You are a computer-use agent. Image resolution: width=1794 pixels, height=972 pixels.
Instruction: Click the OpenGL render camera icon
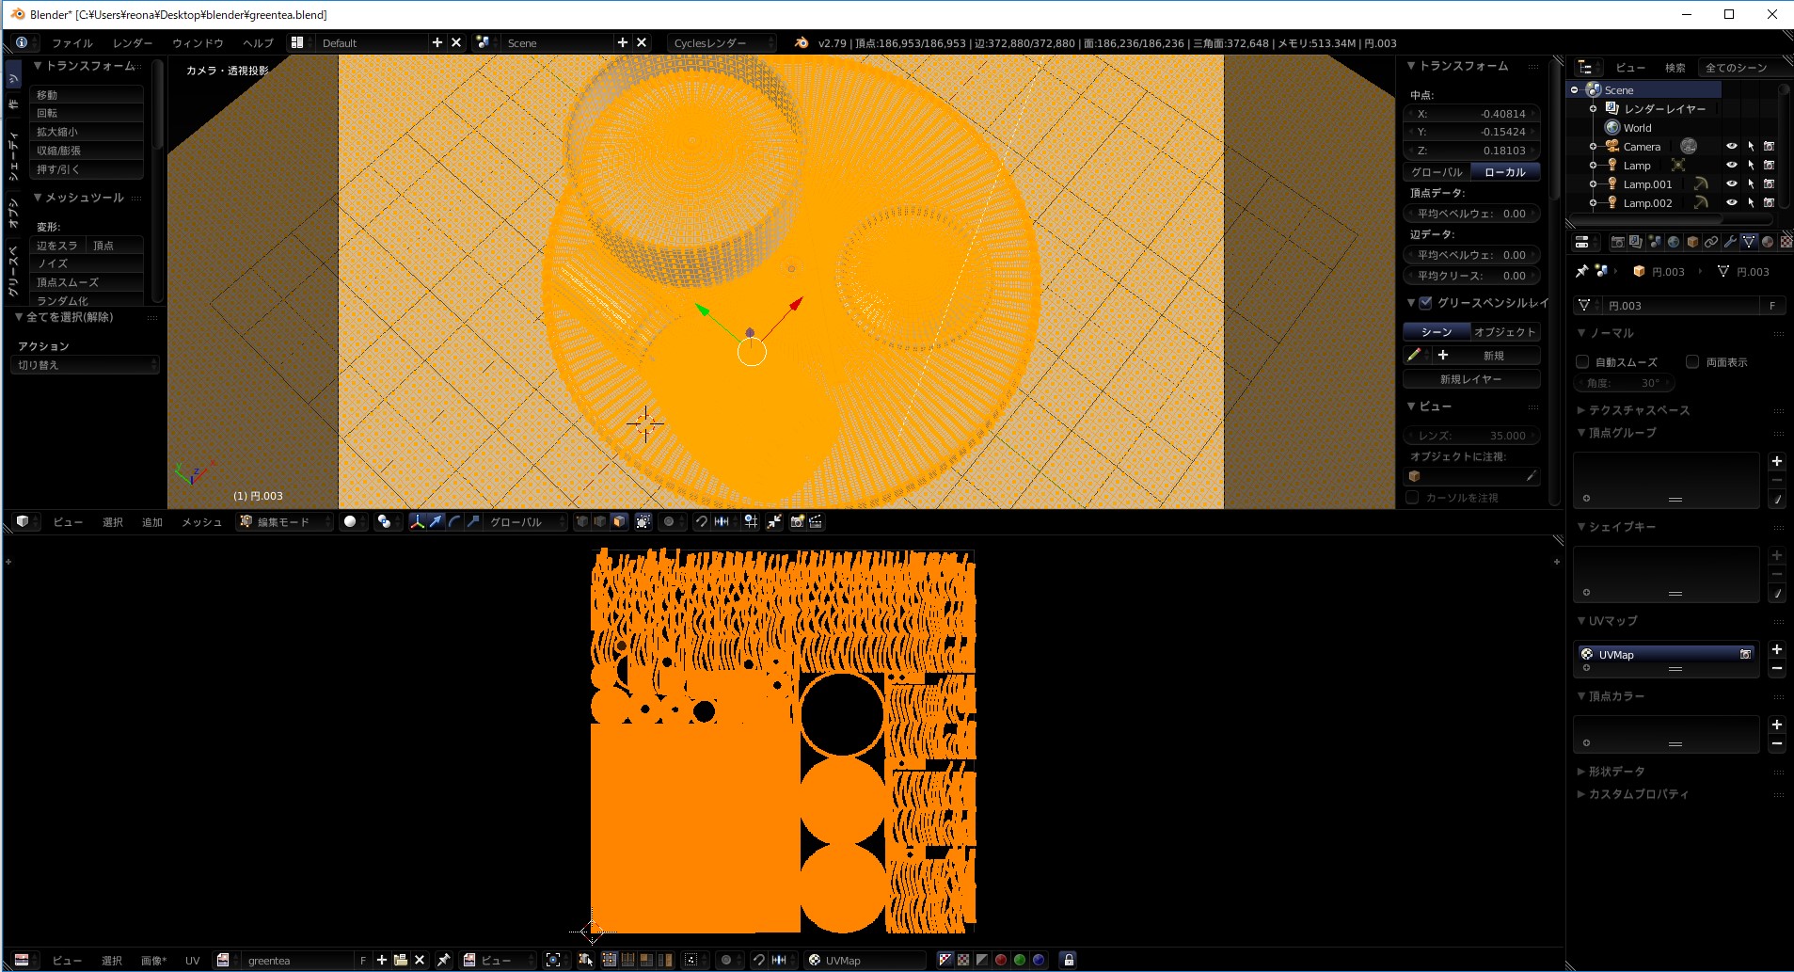[797, 521]
